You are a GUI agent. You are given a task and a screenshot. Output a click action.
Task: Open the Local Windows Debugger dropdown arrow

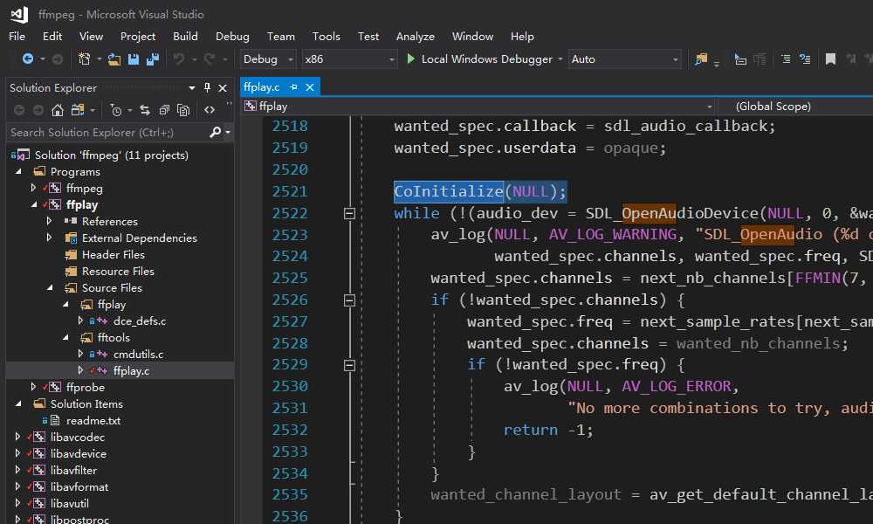pos(560,59)
